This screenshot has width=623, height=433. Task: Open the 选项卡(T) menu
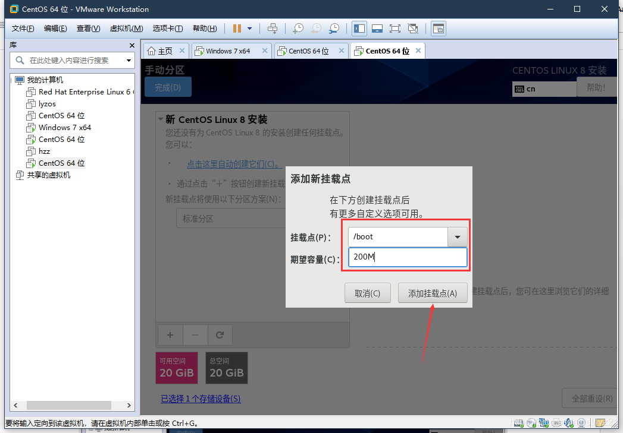pos(168,29)
